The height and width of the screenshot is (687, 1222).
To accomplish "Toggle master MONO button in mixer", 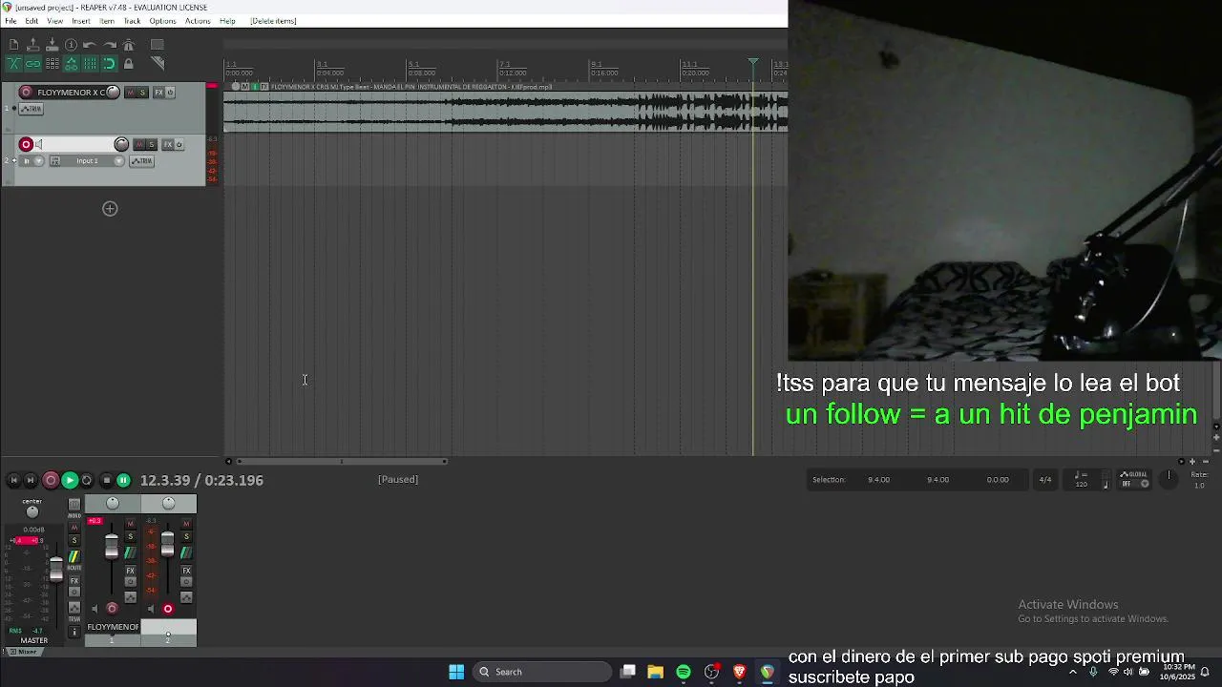I will (x=74, y=506).
